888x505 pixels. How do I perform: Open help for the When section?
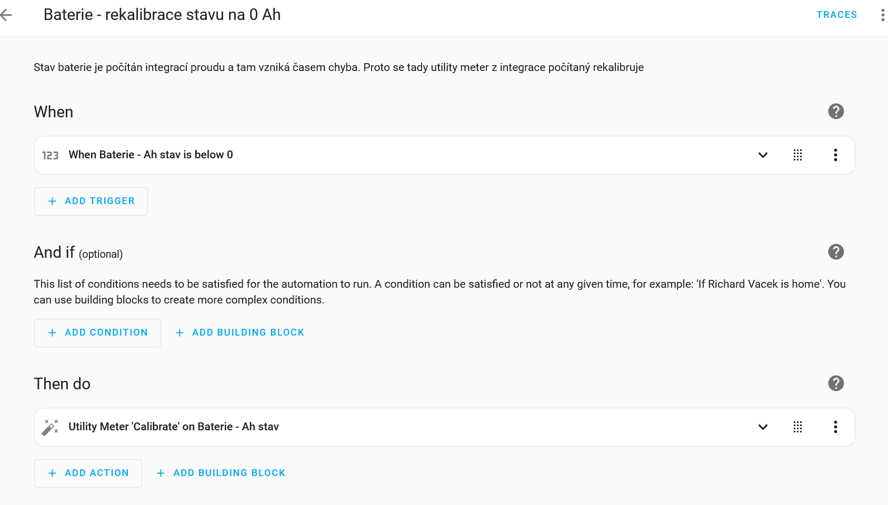(x=836, y=112)
